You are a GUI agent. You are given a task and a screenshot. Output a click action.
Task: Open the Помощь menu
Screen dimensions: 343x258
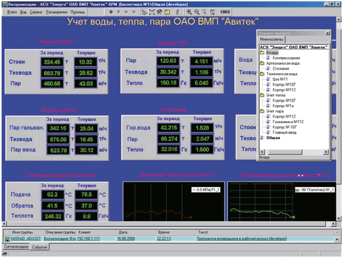77,12
